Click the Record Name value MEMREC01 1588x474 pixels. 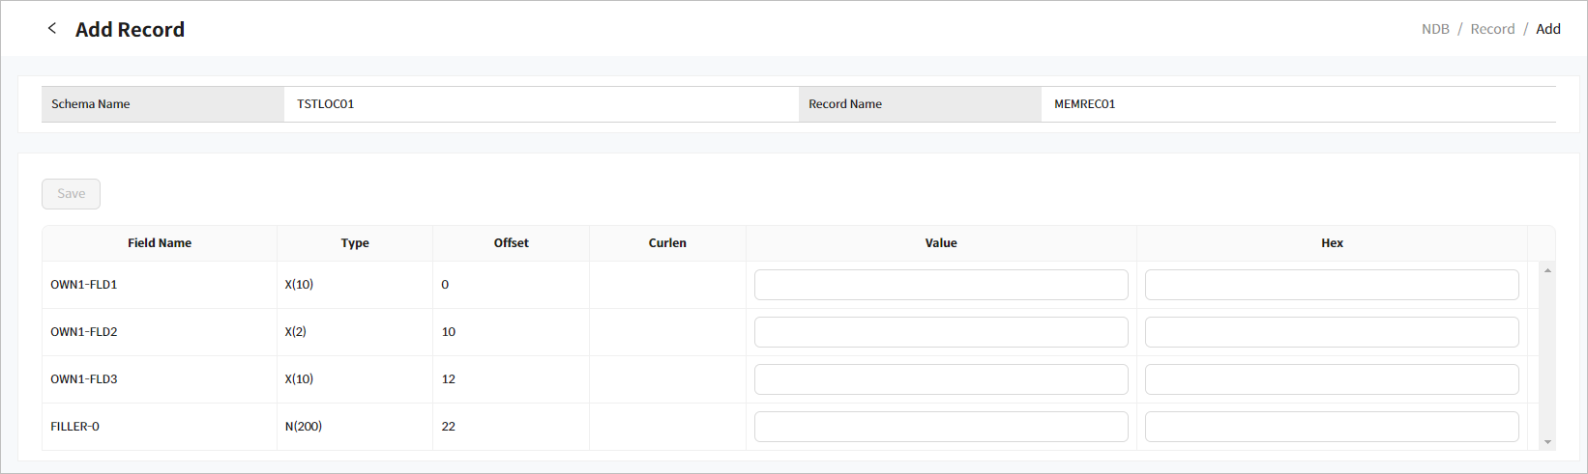pos(1084,104)
